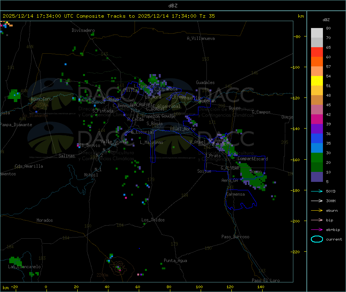
Task: Click the Morados map label
Action: [x=45, y=220]
